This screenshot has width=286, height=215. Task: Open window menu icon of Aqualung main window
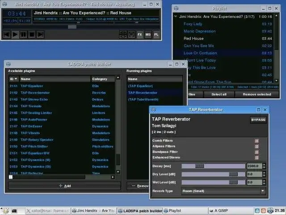coord(5,4)
